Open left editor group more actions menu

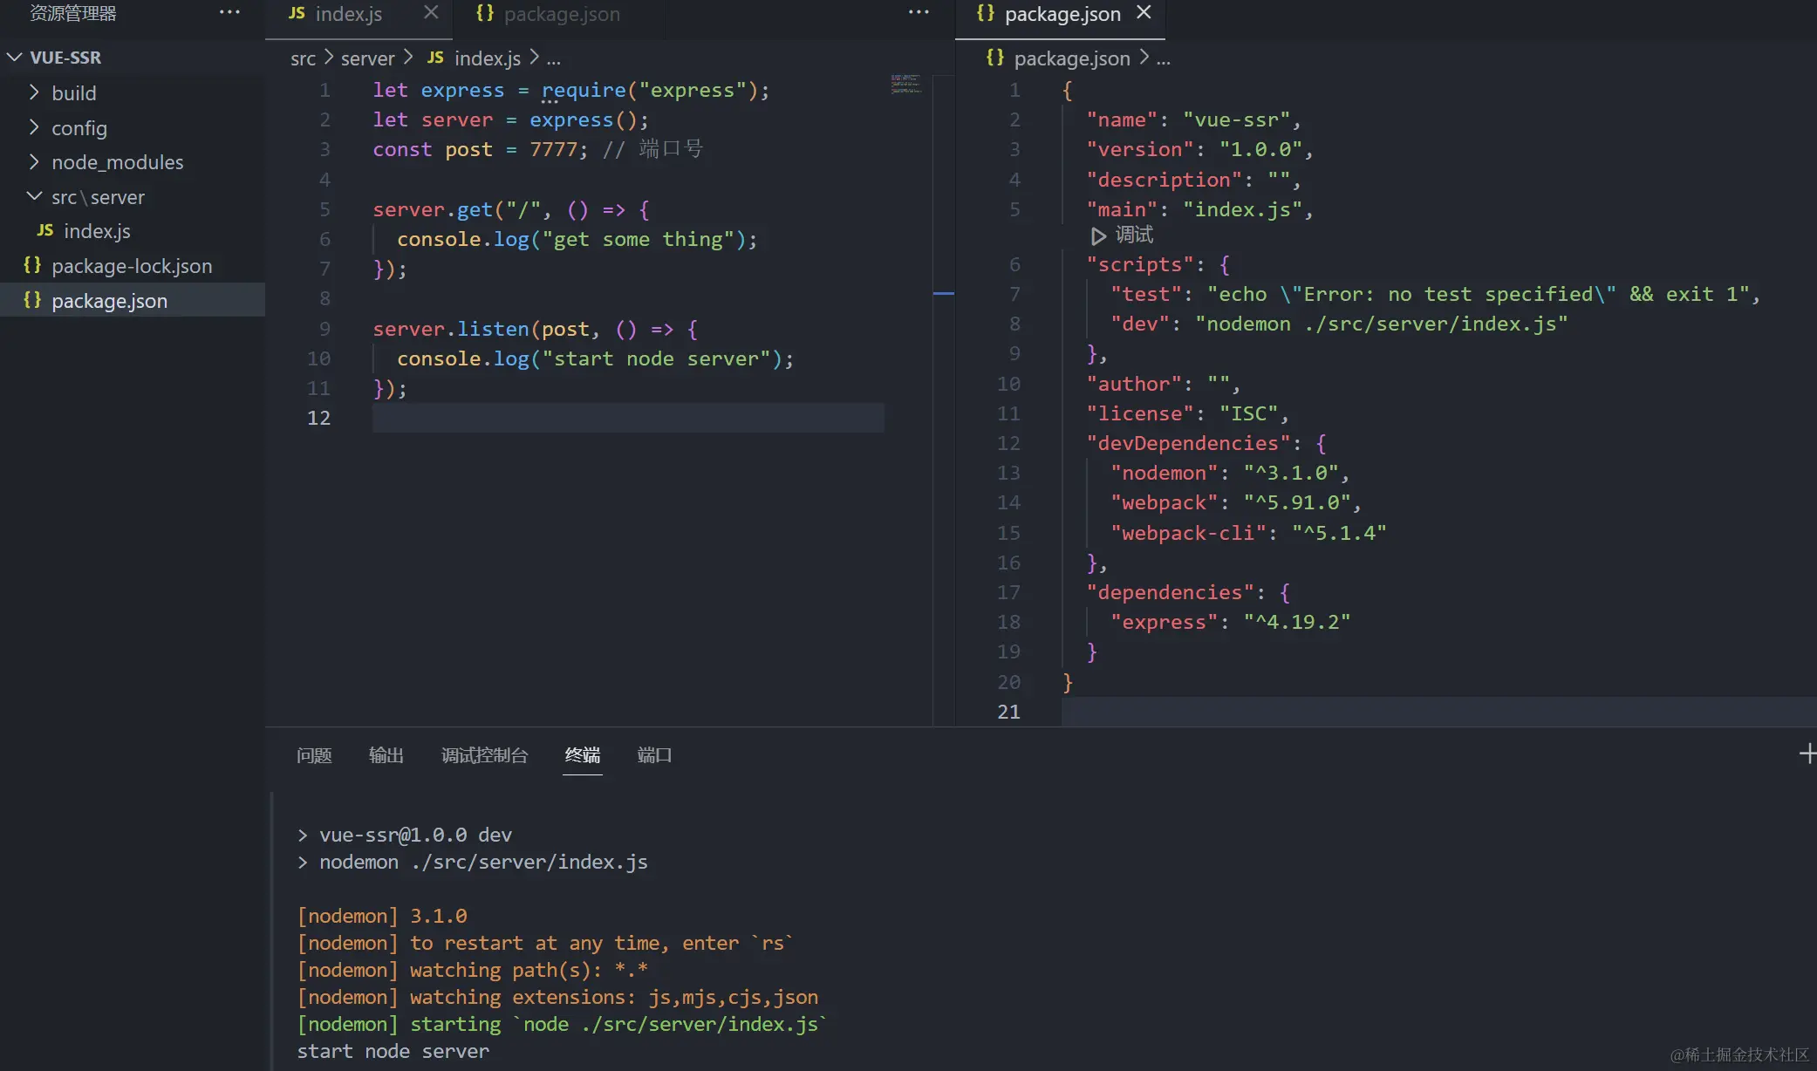919,12
